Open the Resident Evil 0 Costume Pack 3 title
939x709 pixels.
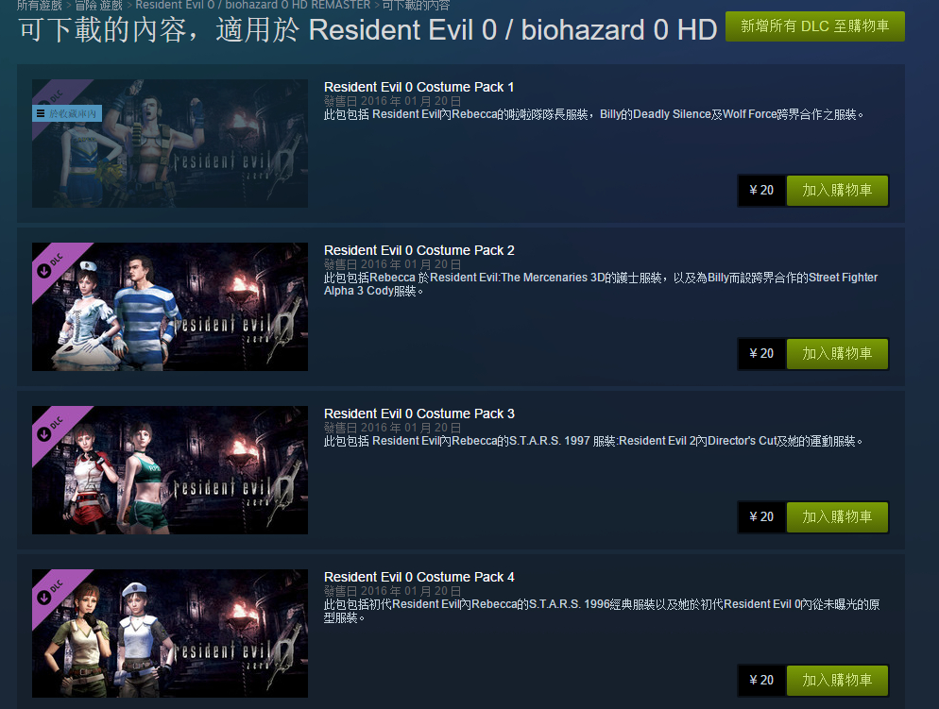419,414
